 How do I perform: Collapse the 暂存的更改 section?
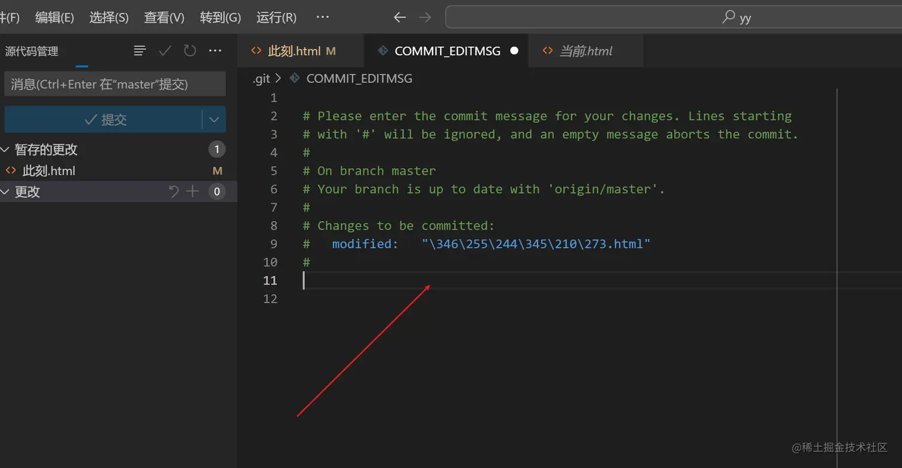point(5,150)
